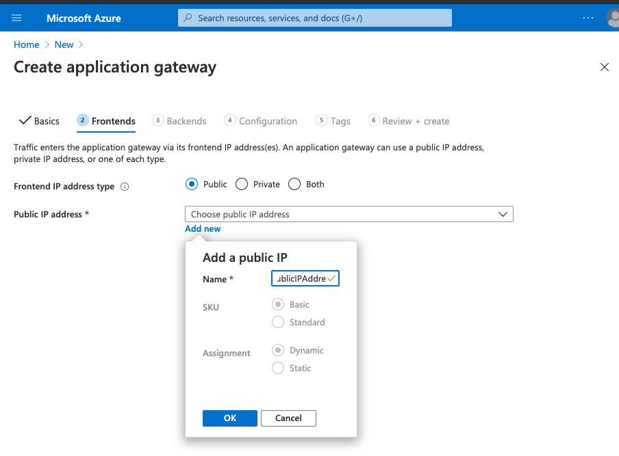Click the search resources bar magnifier

(x=187, y=17)
